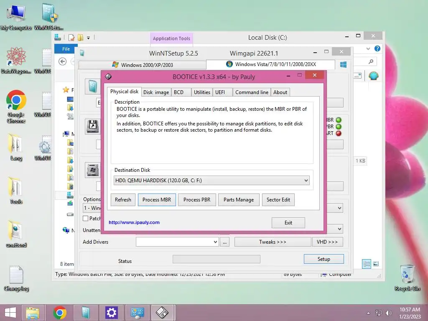
Task: Open the Explorer File menu
Action: coord(66,49)
